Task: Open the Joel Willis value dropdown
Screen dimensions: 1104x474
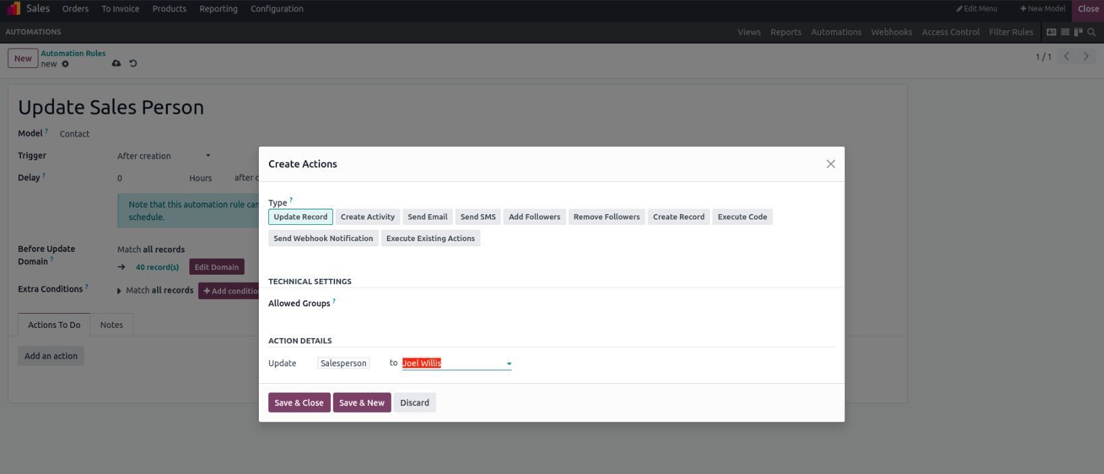Action: point(509,364)
